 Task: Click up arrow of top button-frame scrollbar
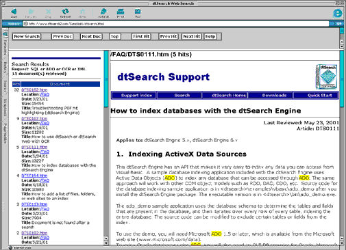[x=342, y=42]
